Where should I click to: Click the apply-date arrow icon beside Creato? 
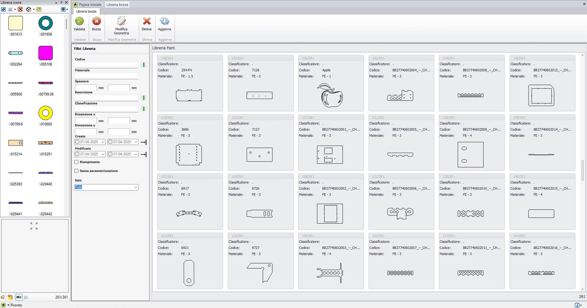[144, 142]
